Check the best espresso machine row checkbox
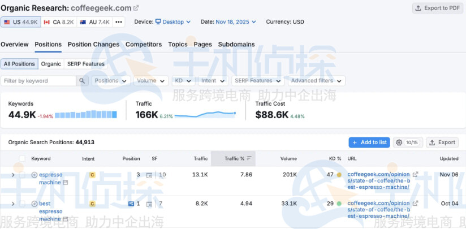The image size is (466, 229). 23,204
